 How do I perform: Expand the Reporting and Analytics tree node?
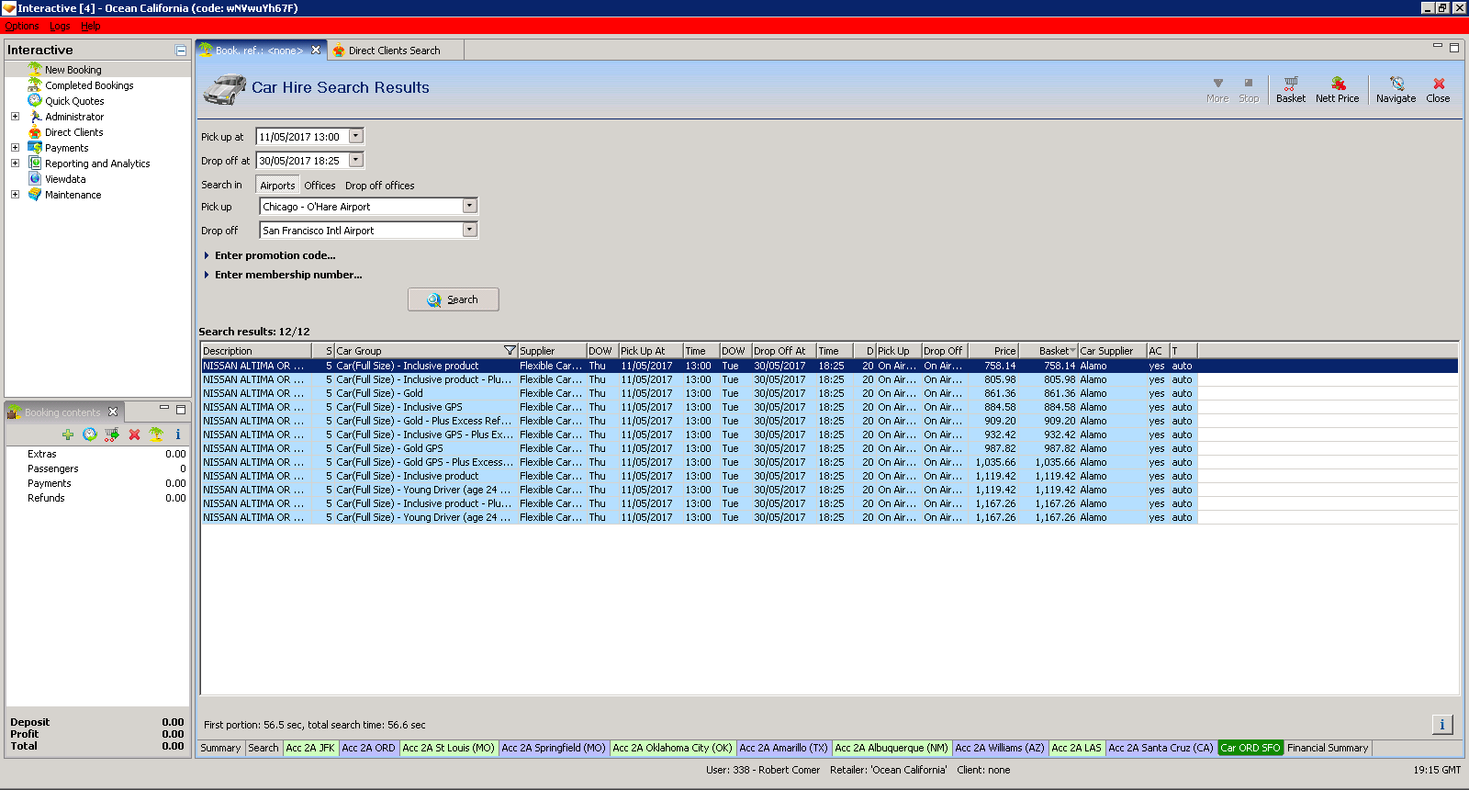point(15,164)
